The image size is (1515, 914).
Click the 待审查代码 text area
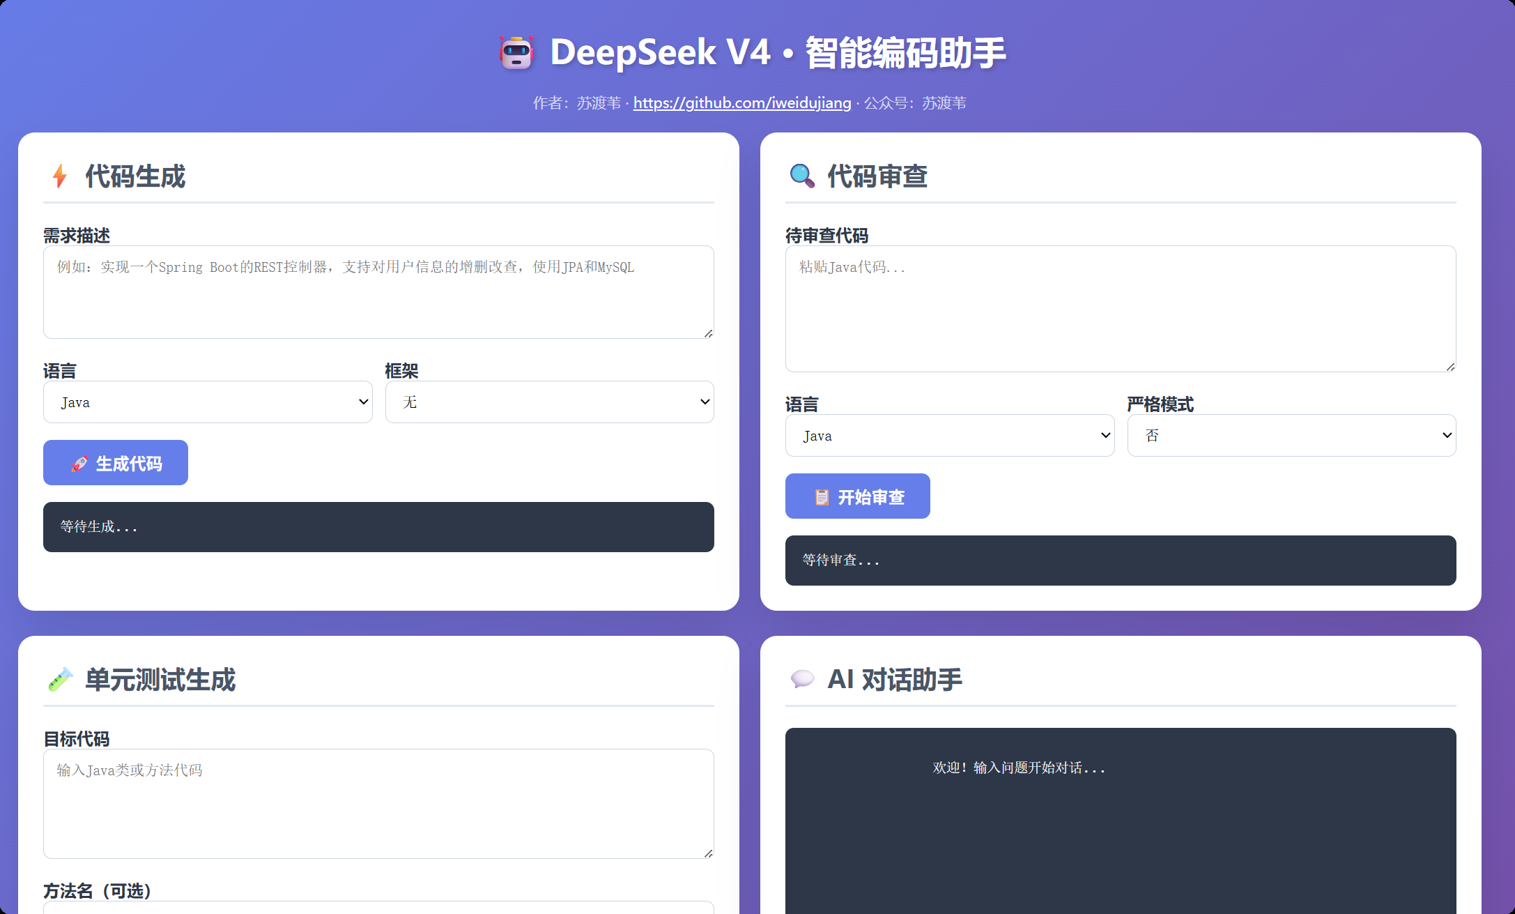pos(1121,309)
